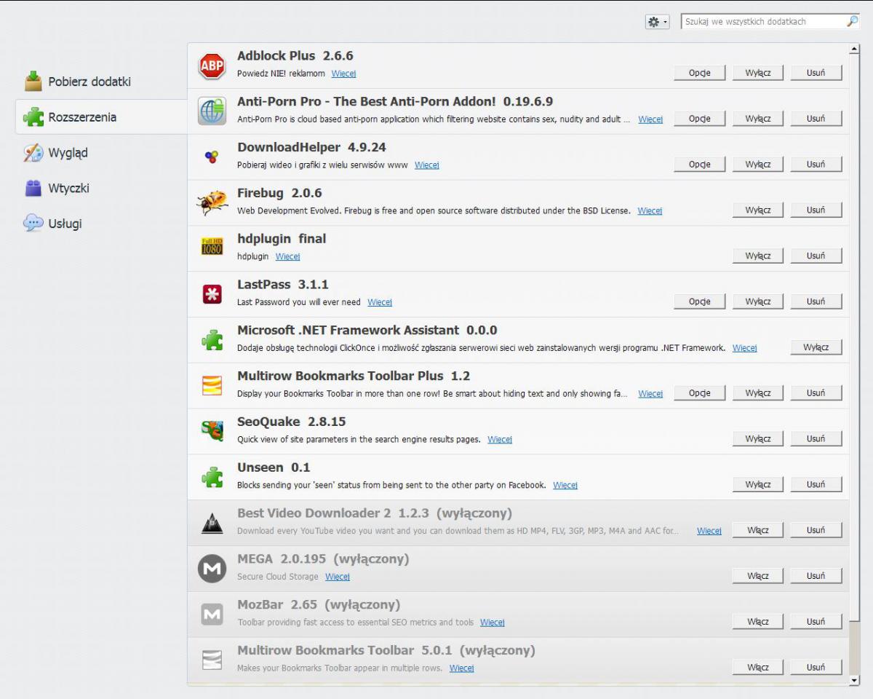Open the gear tools dropdown menu
This screenshot has width=873, height=699.
[x=657, y=22]
